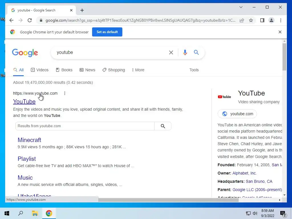Viewport: 292px width, 219px height.
Task: Open the Music sitelink
Action: click(25, 178)
